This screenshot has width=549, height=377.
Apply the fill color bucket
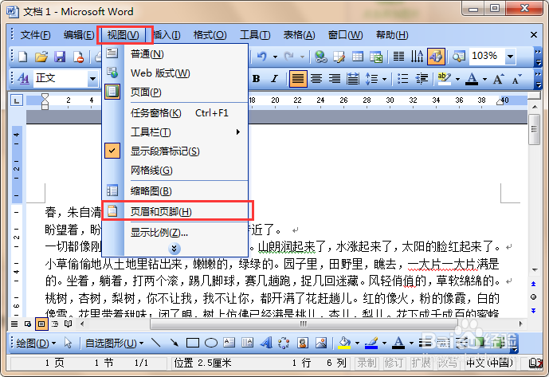[x=344, y=343]
